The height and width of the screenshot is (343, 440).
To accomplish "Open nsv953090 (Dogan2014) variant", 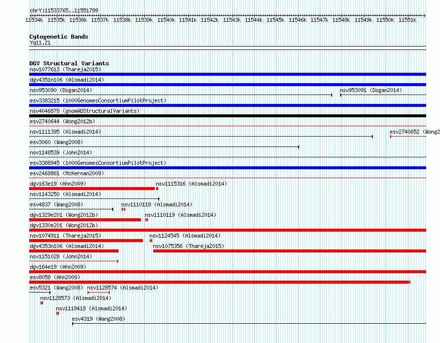I will (61, 90).
